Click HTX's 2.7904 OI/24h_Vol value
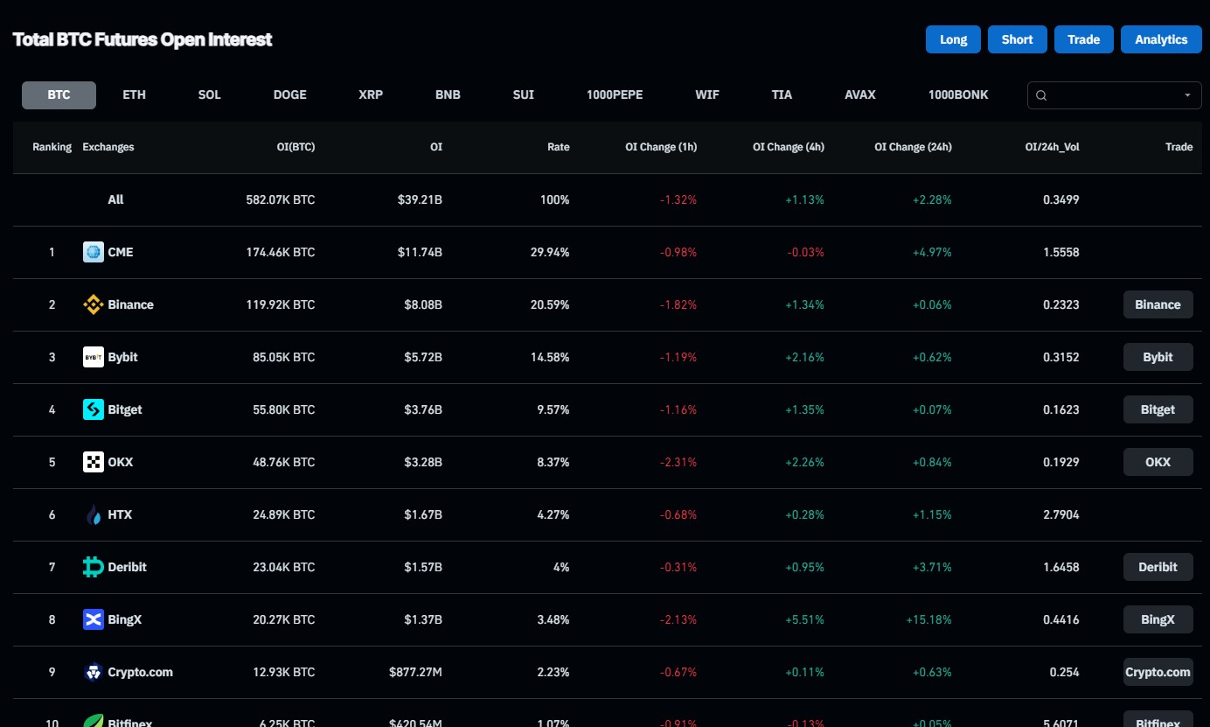This screenshot has width=1210, height=727. [1060, 514]
